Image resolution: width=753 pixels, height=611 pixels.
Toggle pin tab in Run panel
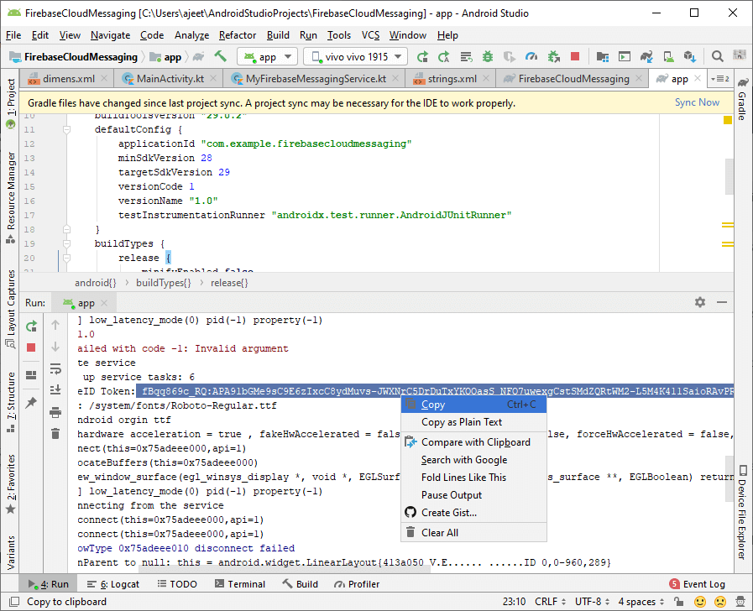point(31,402)
